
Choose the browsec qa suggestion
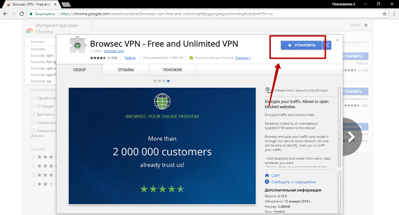click(41, 81)
